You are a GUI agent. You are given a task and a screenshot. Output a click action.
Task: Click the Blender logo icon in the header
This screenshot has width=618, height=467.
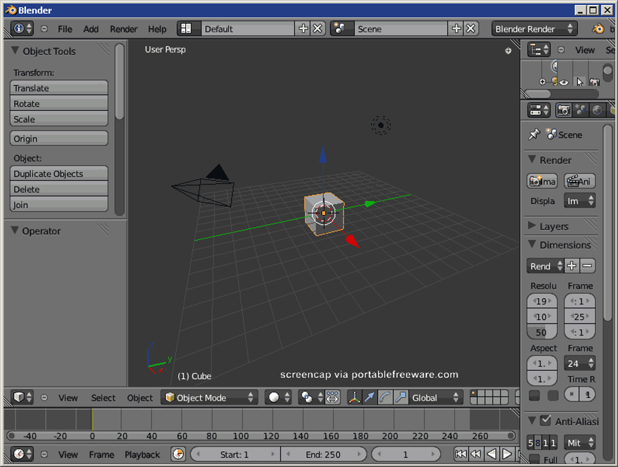coord(598,28)
